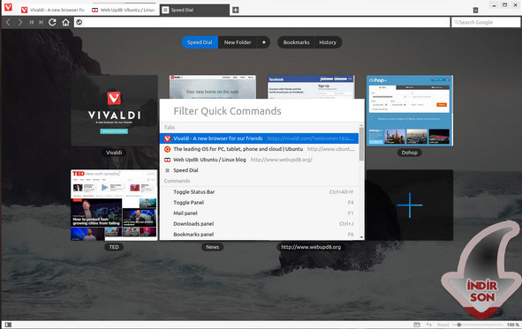Image resolution: width=522 pixels, height=329 pixels.
Task: Click the Search Google field
Action: coord(486,22)
